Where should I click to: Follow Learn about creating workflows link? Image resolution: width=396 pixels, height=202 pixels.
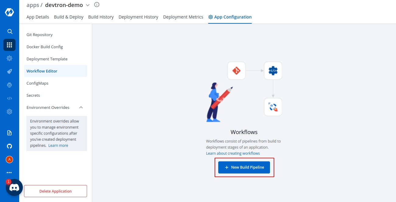coord(233,153)
